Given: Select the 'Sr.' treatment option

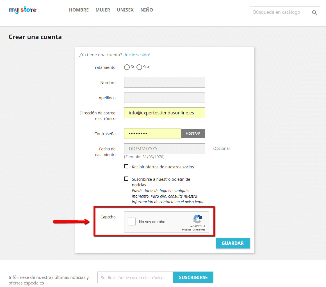Looking at the screenshot, I should click(127, 67).
